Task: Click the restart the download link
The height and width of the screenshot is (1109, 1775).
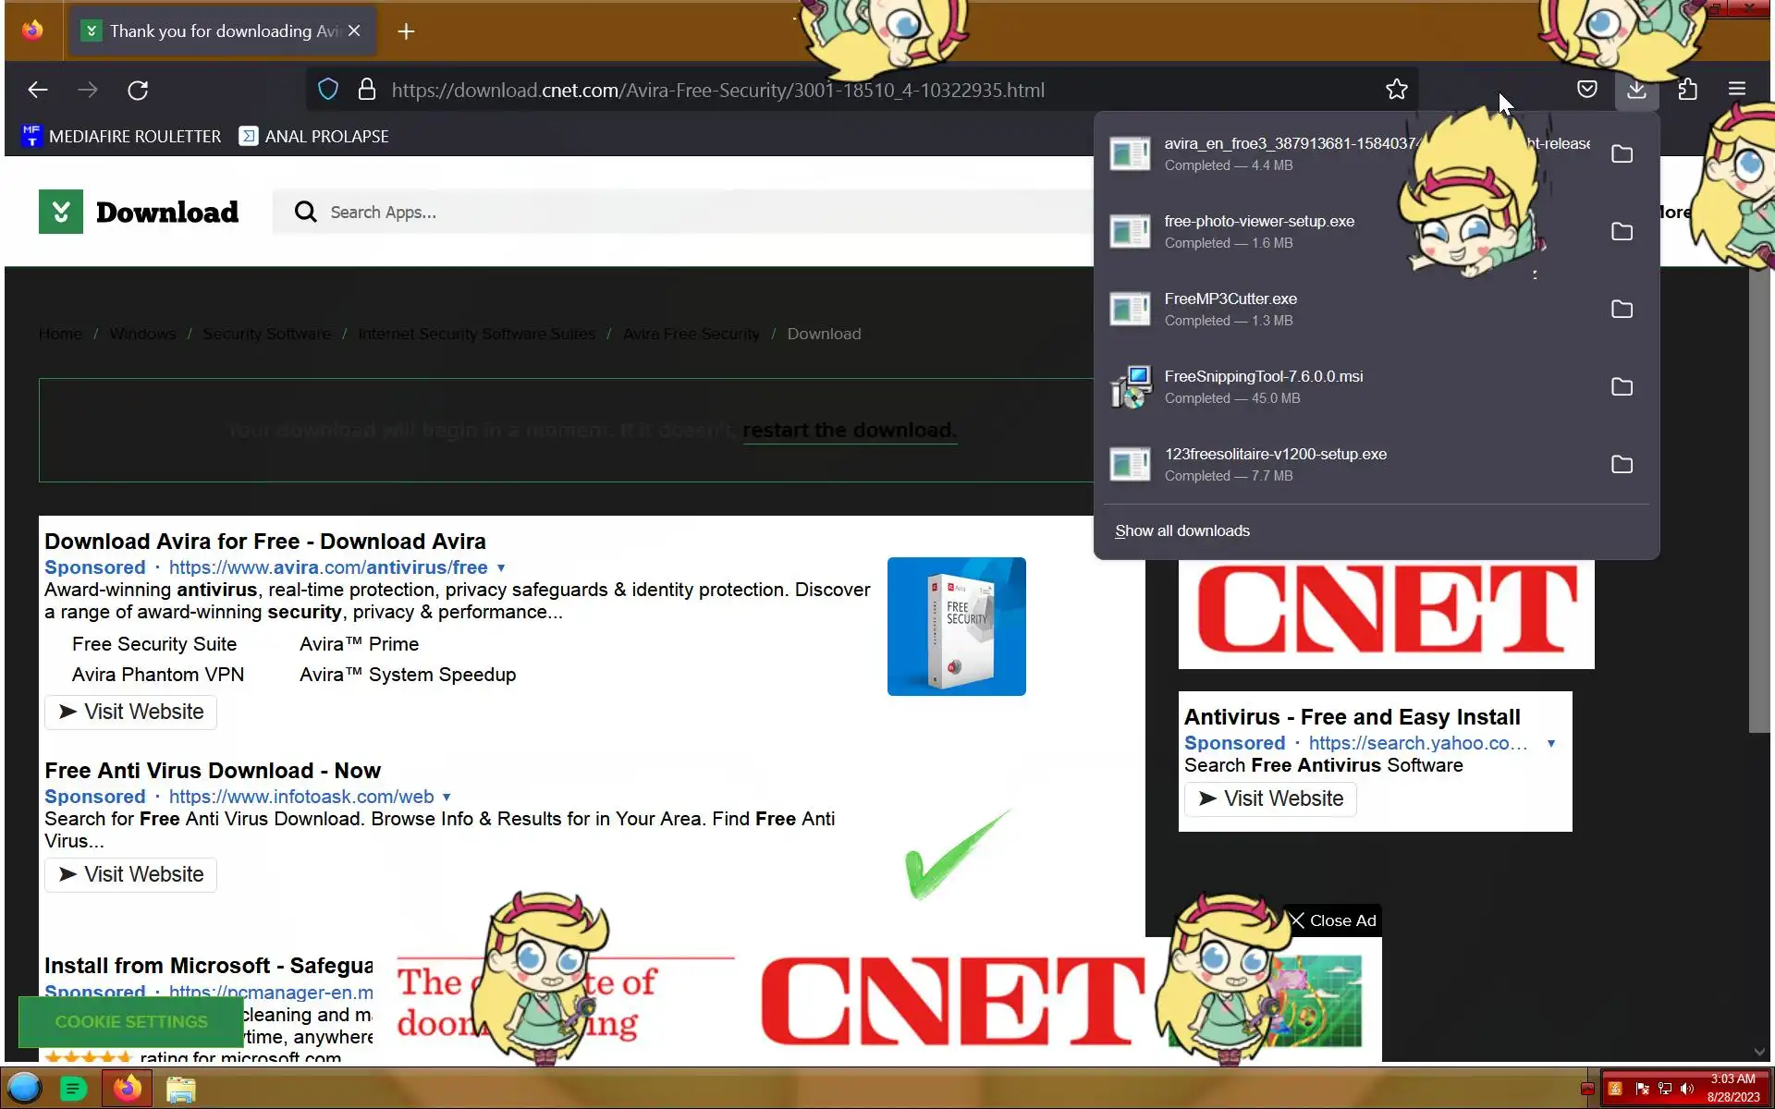Action: pos(849,431)
